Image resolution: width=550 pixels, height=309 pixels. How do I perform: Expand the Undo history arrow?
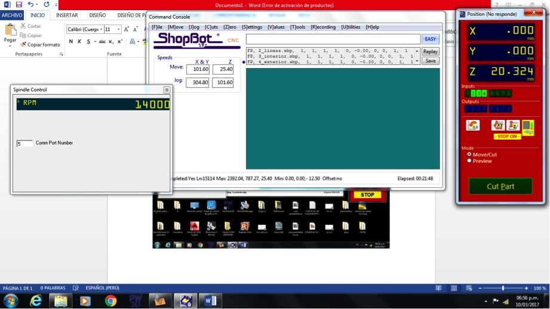pyautogui.click(x=37, y=5)
